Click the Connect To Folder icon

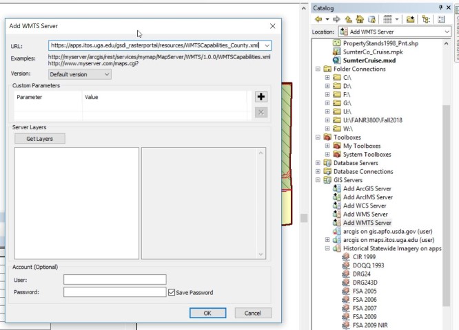pyautogui.click(x=410, y=19)
